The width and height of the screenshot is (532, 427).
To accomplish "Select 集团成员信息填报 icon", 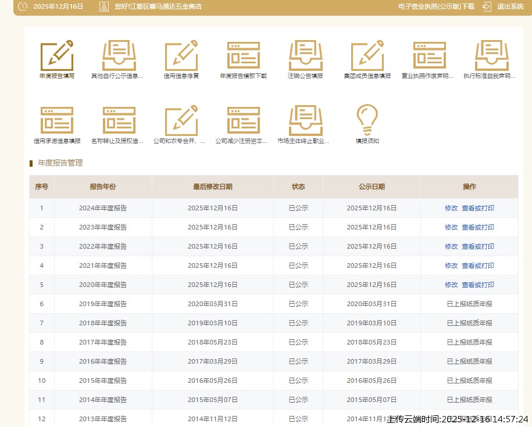I will 367,56.
